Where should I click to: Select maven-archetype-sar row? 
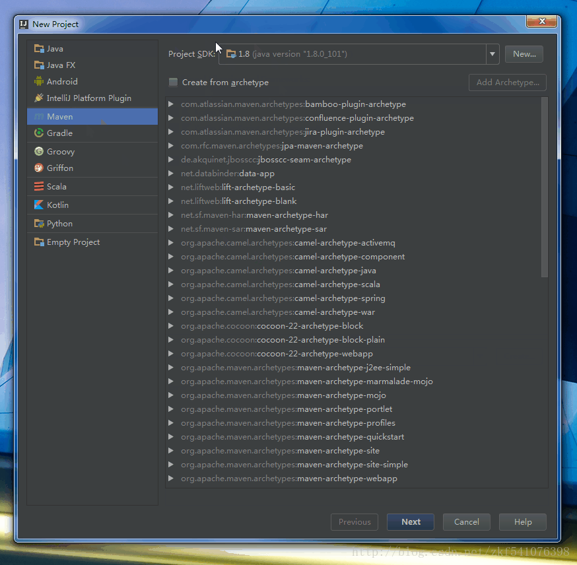click(353, 229)
